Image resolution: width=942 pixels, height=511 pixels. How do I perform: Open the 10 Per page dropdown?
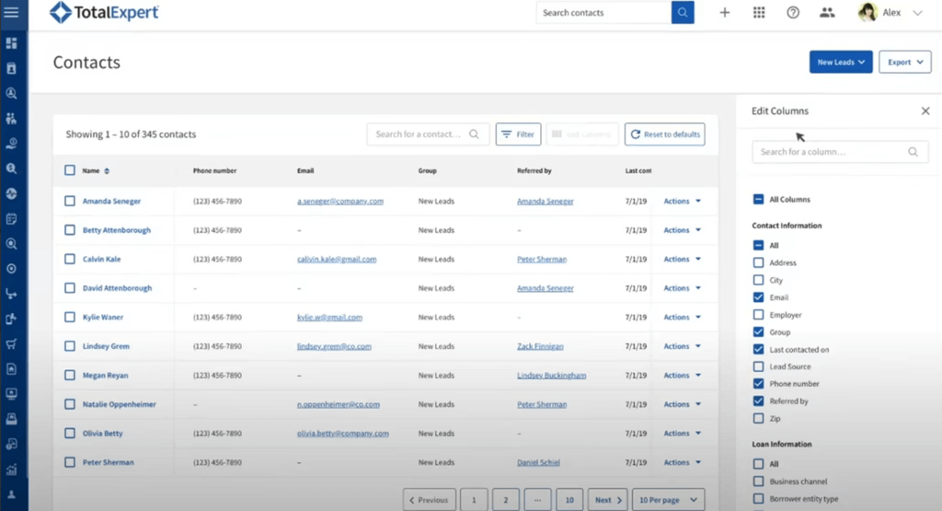point(668,500)
